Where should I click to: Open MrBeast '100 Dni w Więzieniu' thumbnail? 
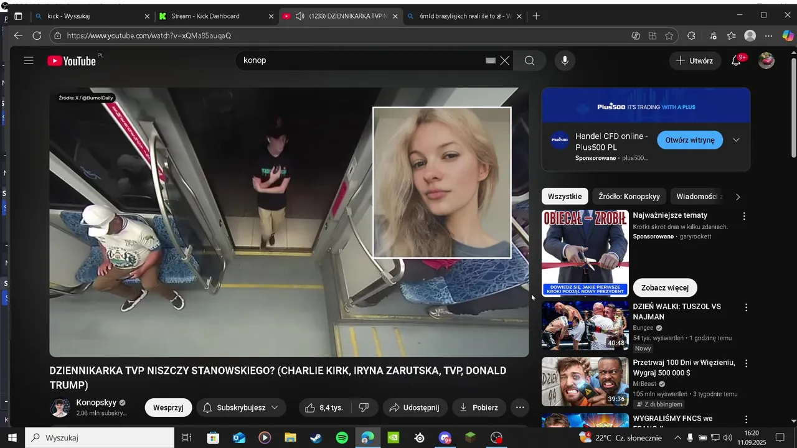[585, 381]
